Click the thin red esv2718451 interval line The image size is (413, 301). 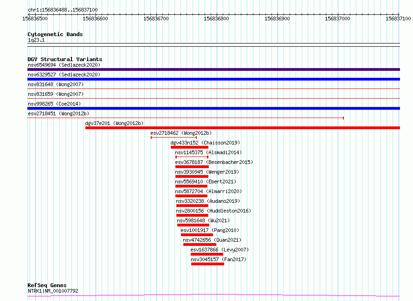tap(186, 118)
